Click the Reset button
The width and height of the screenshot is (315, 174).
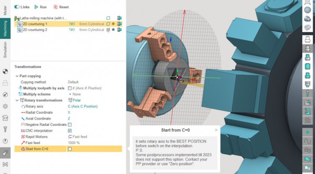click(x=61, y=7)
